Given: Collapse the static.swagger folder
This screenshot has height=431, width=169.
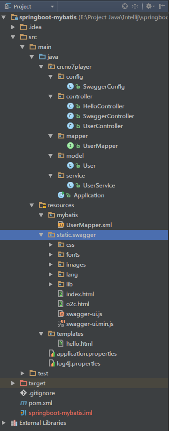Looking at the screenshot, I should click(41, 235).
